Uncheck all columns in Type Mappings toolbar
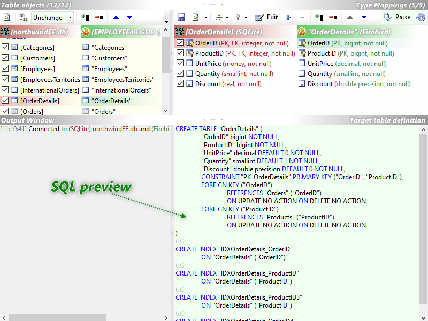 pyautogui.click(x=333, y=17)
